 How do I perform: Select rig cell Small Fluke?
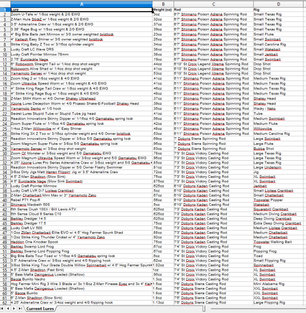(278, 34)
